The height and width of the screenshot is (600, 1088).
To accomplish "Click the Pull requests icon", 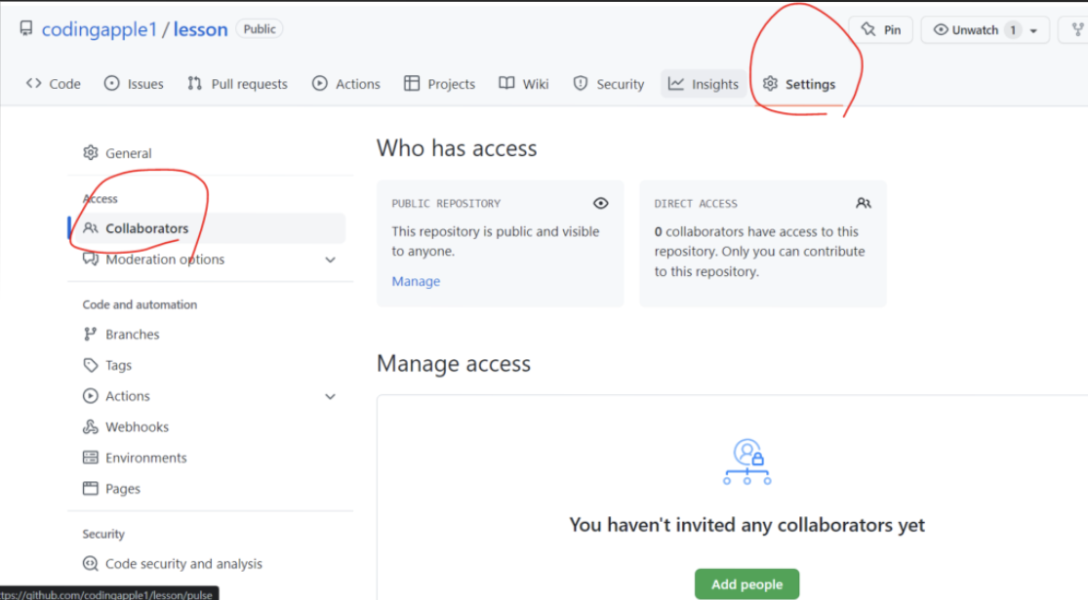I will 195,83.
